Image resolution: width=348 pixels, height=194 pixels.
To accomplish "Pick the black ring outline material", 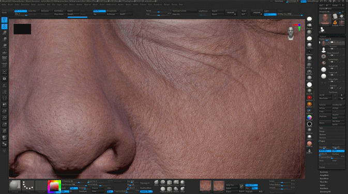I will point(309,124).
